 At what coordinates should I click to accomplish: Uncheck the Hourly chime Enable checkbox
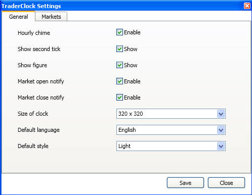tap(119, 32)
